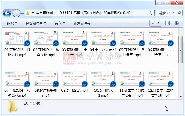185x116 pixels.
Task: Change view with the view icon button
Action: (x=153, y=23)
